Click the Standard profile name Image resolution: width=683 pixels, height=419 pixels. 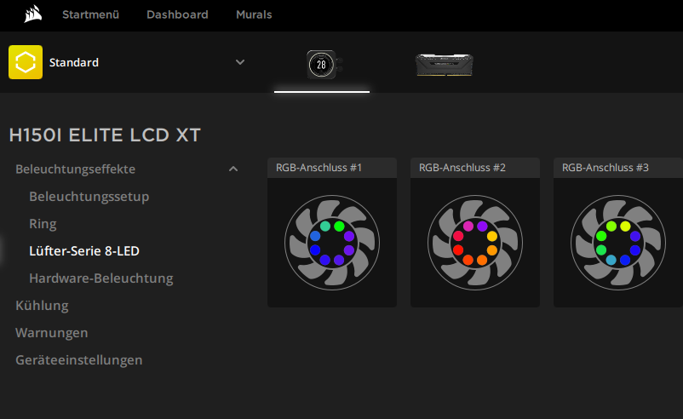(x=74, y=63)
